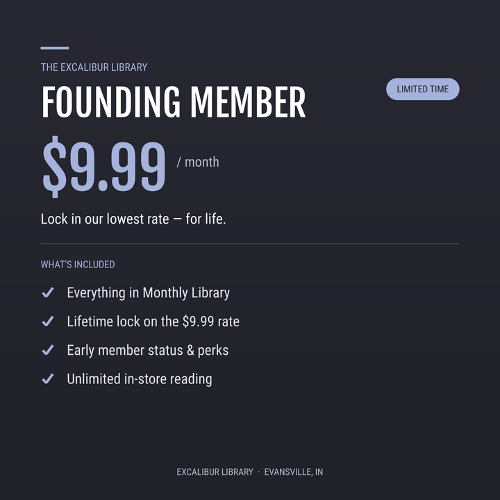500x500 pixels.
Task: Click THE EXCALIBUR LIBRARY header text
Action: click(94, 67)
